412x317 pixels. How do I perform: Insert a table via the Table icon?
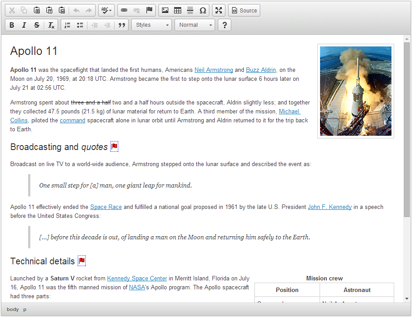pos(178,10)
